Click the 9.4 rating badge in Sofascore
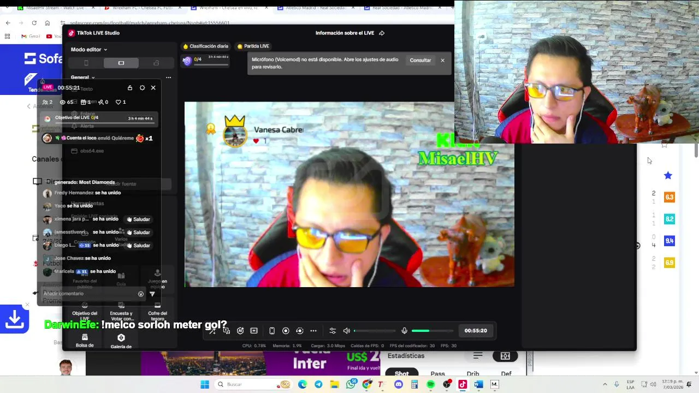 click(x=670, y=241)
